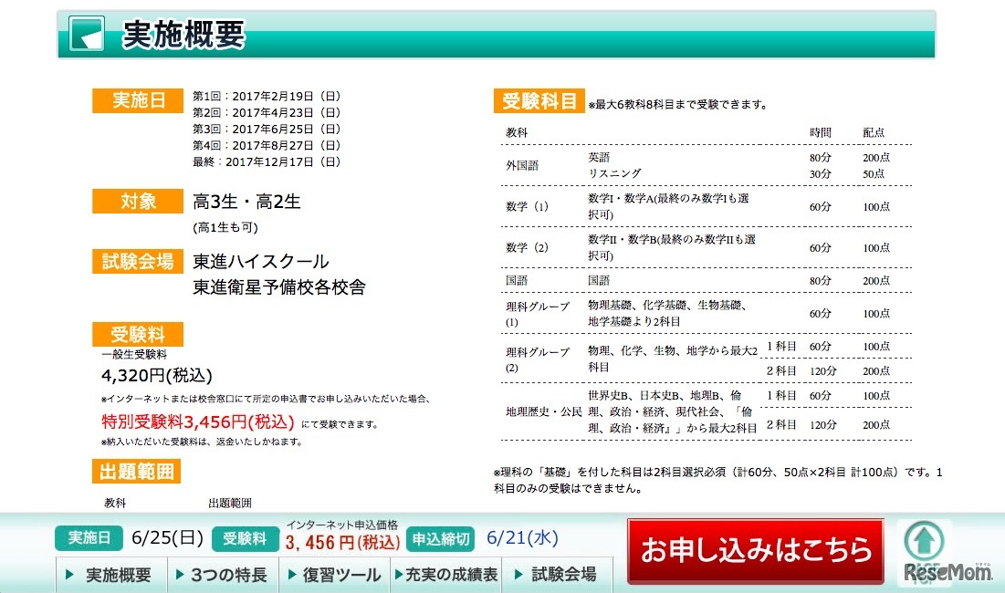Click the green 実施日 badge in footer
Image resolution: width=1005 pixels, height=593 pixels.
[x=89, y=538]
